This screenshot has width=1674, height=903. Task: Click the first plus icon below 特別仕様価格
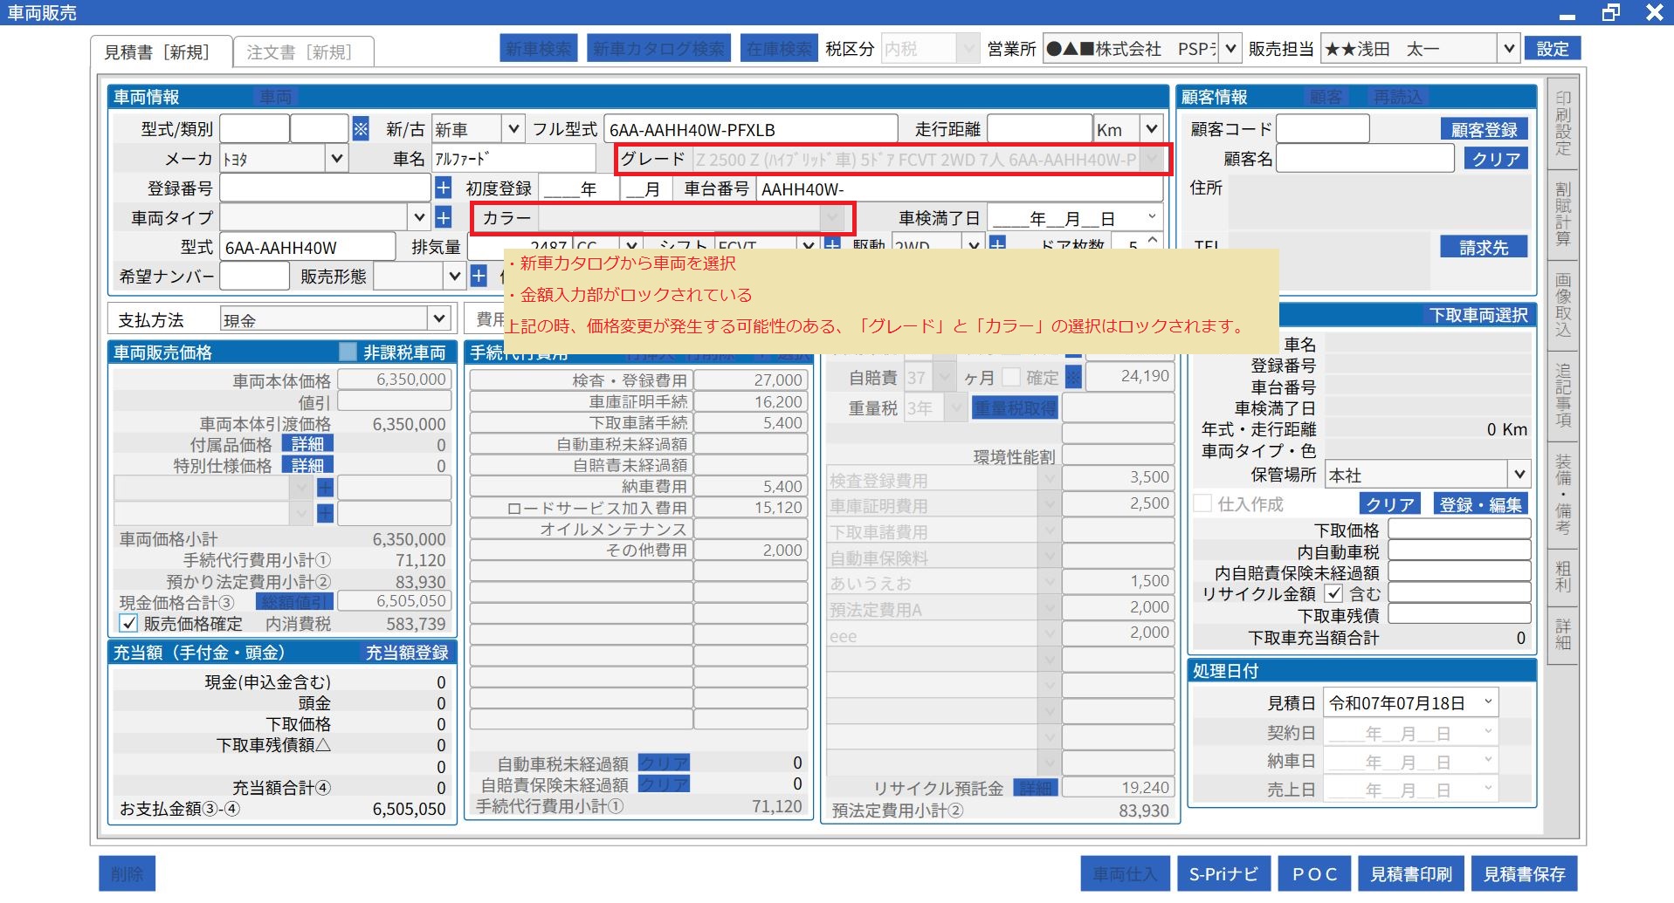(x=325, y=488)
